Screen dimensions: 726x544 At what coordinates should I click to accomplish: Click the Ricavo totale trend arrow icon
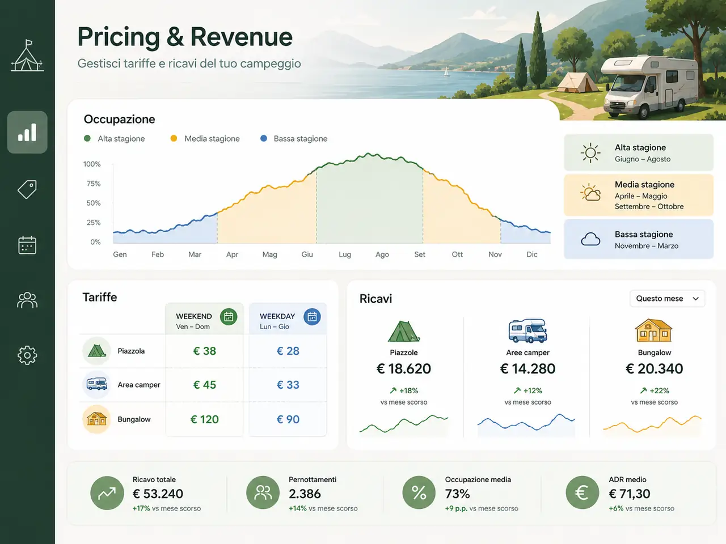pyautogui.click(x=107, y=493)
